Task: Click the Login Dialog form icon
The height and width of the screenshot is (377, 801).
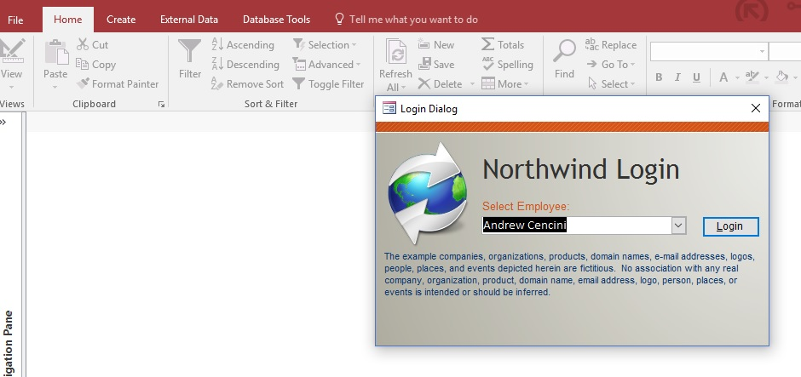Action: point(389,108)
